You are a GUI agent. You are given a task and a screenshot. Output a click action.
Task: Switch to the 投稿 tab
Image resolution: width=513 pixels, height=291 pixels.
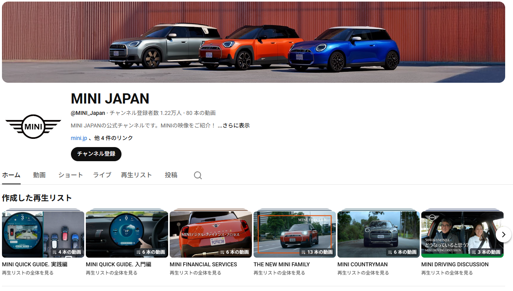point(170,175)
